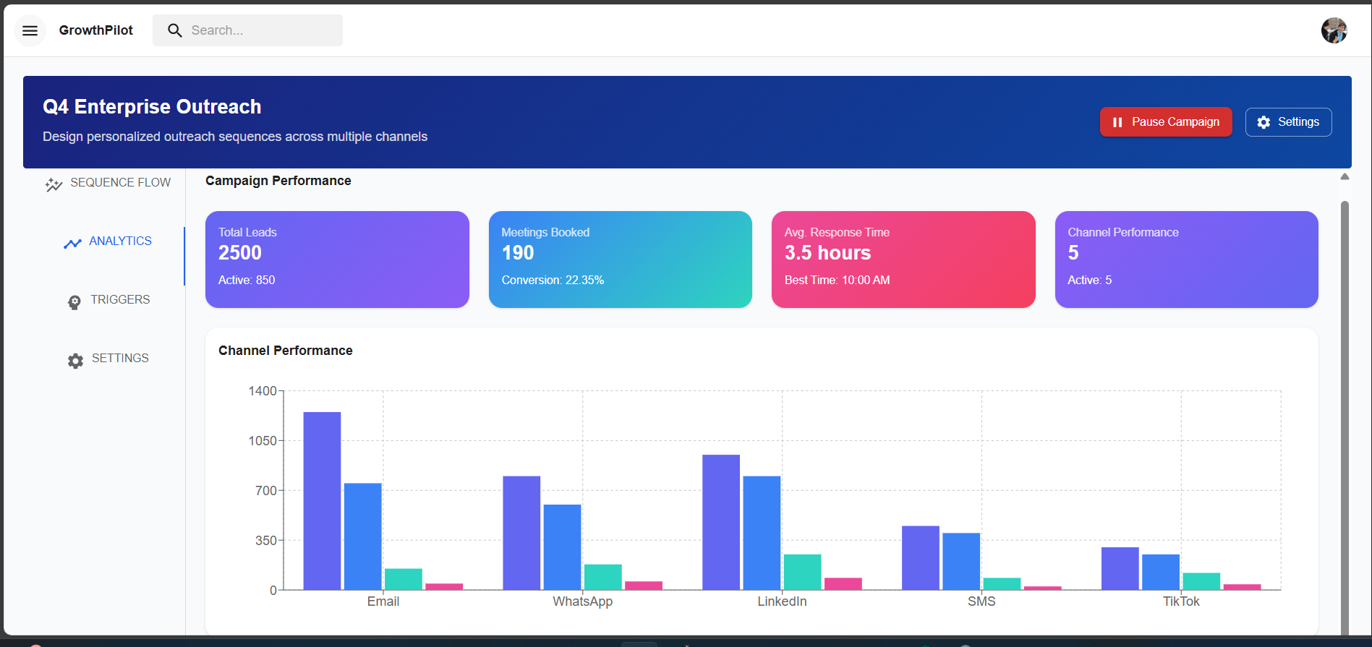Select the Total Leads card
Image resolution: width=1372 pixels, height=647 pixels.
point(337,260)
